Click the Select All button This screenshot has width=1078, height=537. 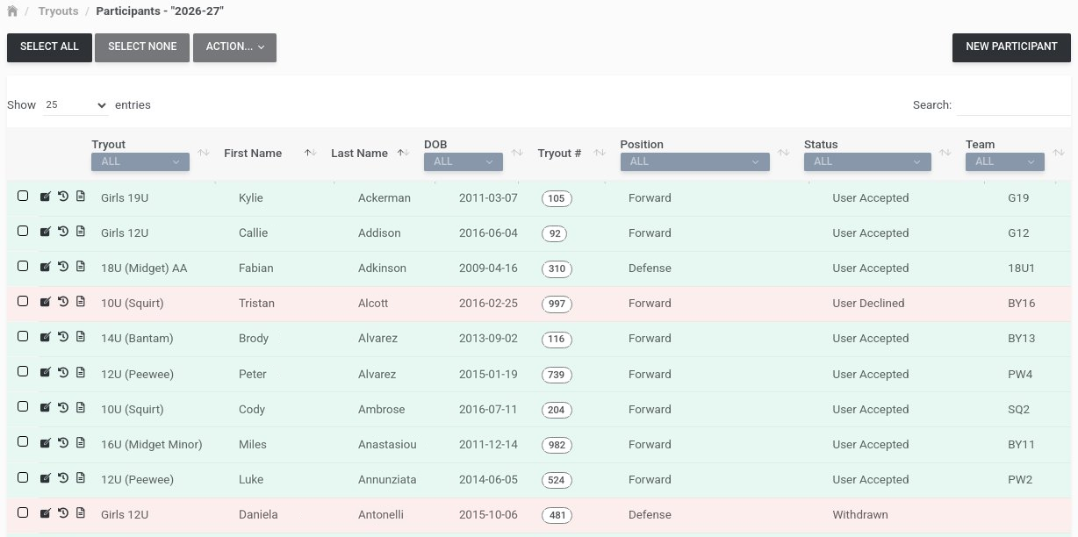pyautogui.click(x=49, y=47)
